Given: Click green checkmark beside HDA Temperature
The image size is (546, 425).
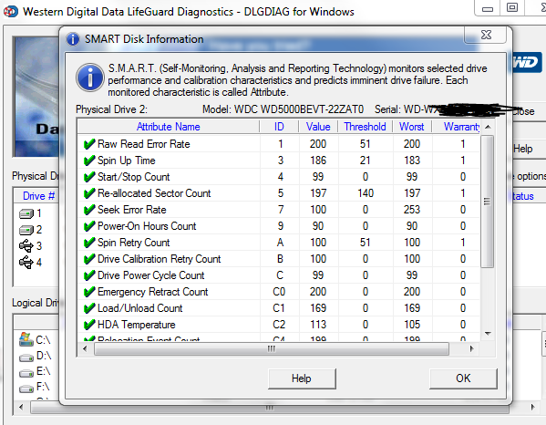Looking at the screenshot, I should coord(89,325).
